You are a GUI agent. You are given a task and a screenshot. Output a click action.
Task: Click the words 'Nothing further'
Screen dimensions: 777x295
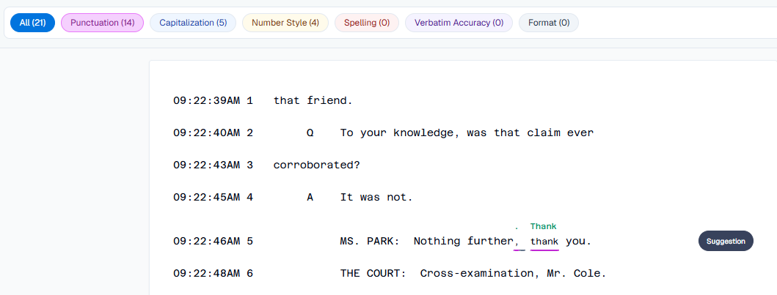463,242
